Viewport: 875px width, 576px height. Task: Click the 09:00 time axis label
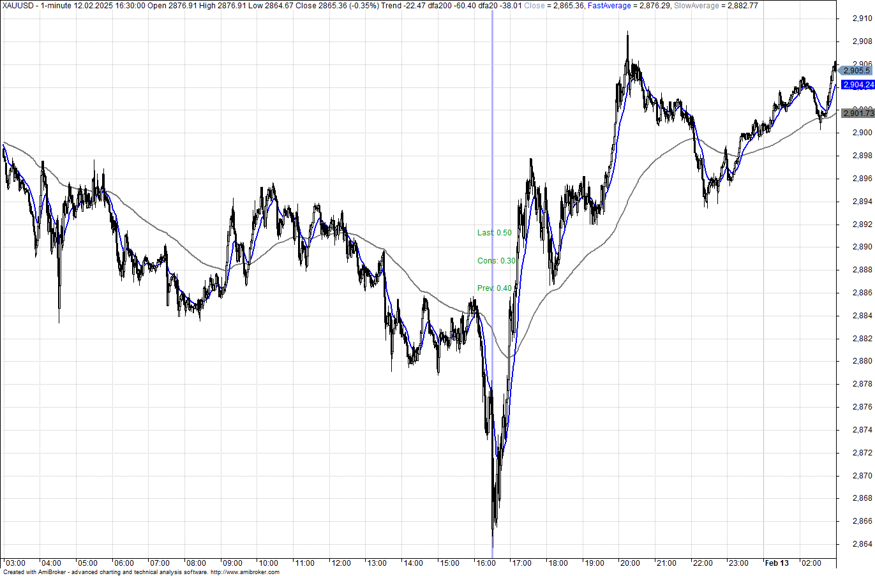pos(232,563)
